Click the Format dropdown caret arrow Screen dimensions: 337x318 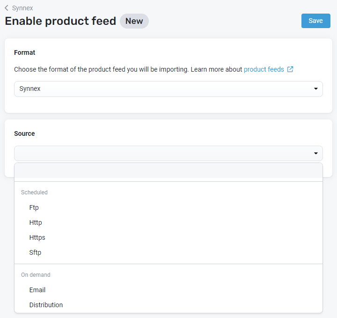click(x=315, y=89)
